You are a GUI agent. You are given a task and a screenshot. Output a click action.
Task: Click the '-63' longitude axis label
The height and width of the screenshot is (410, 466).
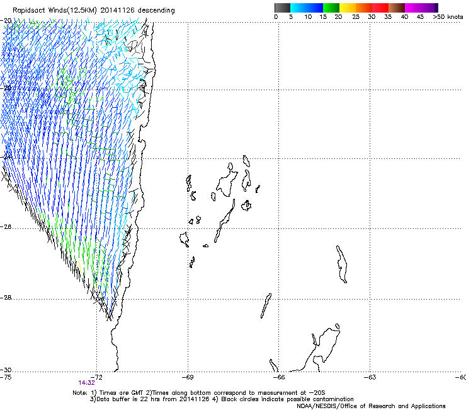point(370,377)
